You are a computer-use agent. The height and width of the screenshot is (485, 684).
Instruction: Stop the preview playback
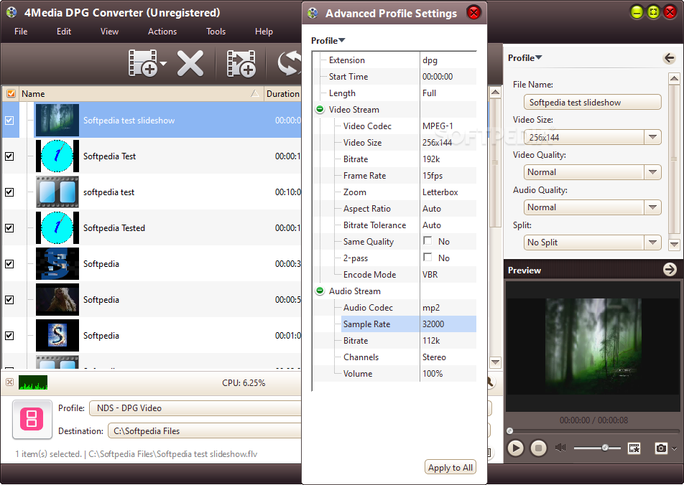click(538, 448)
